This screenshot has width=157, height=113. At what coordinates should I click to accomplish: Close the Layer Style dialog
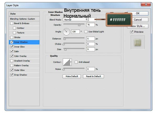point(146,4)
